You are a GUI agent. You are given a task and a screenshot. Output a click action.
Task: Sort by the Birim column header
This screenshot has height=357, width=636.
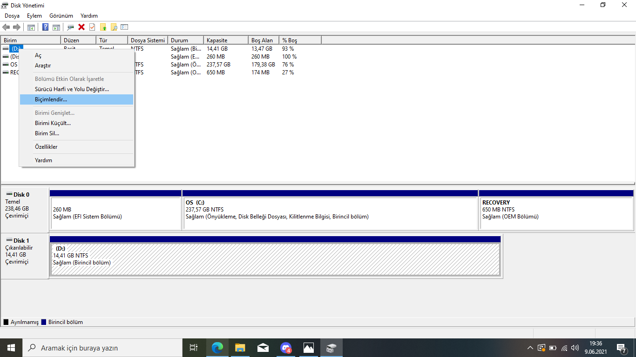tap(31, 40)
